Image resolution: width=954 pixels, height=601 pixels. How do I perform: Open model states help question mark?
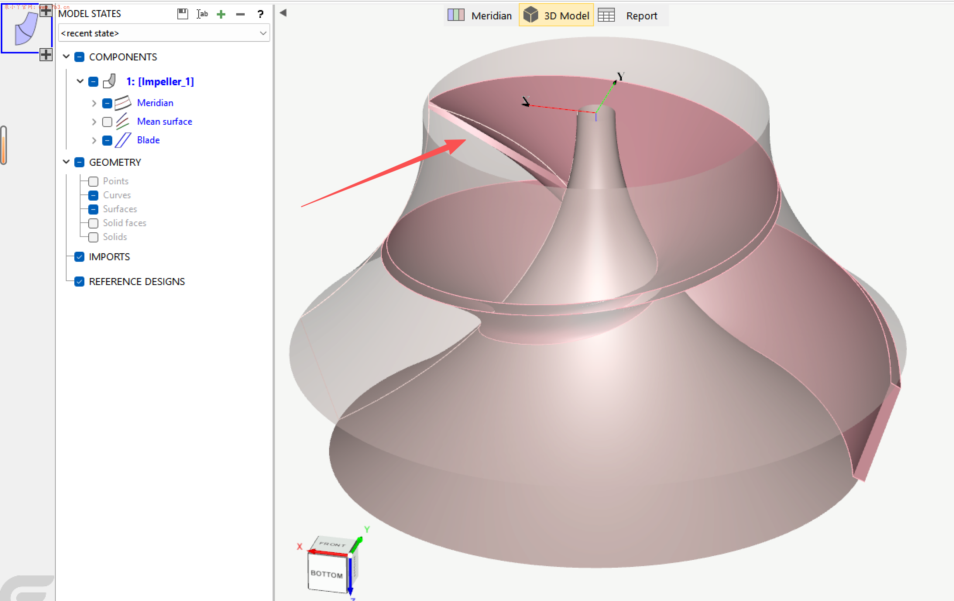point(260,14)
